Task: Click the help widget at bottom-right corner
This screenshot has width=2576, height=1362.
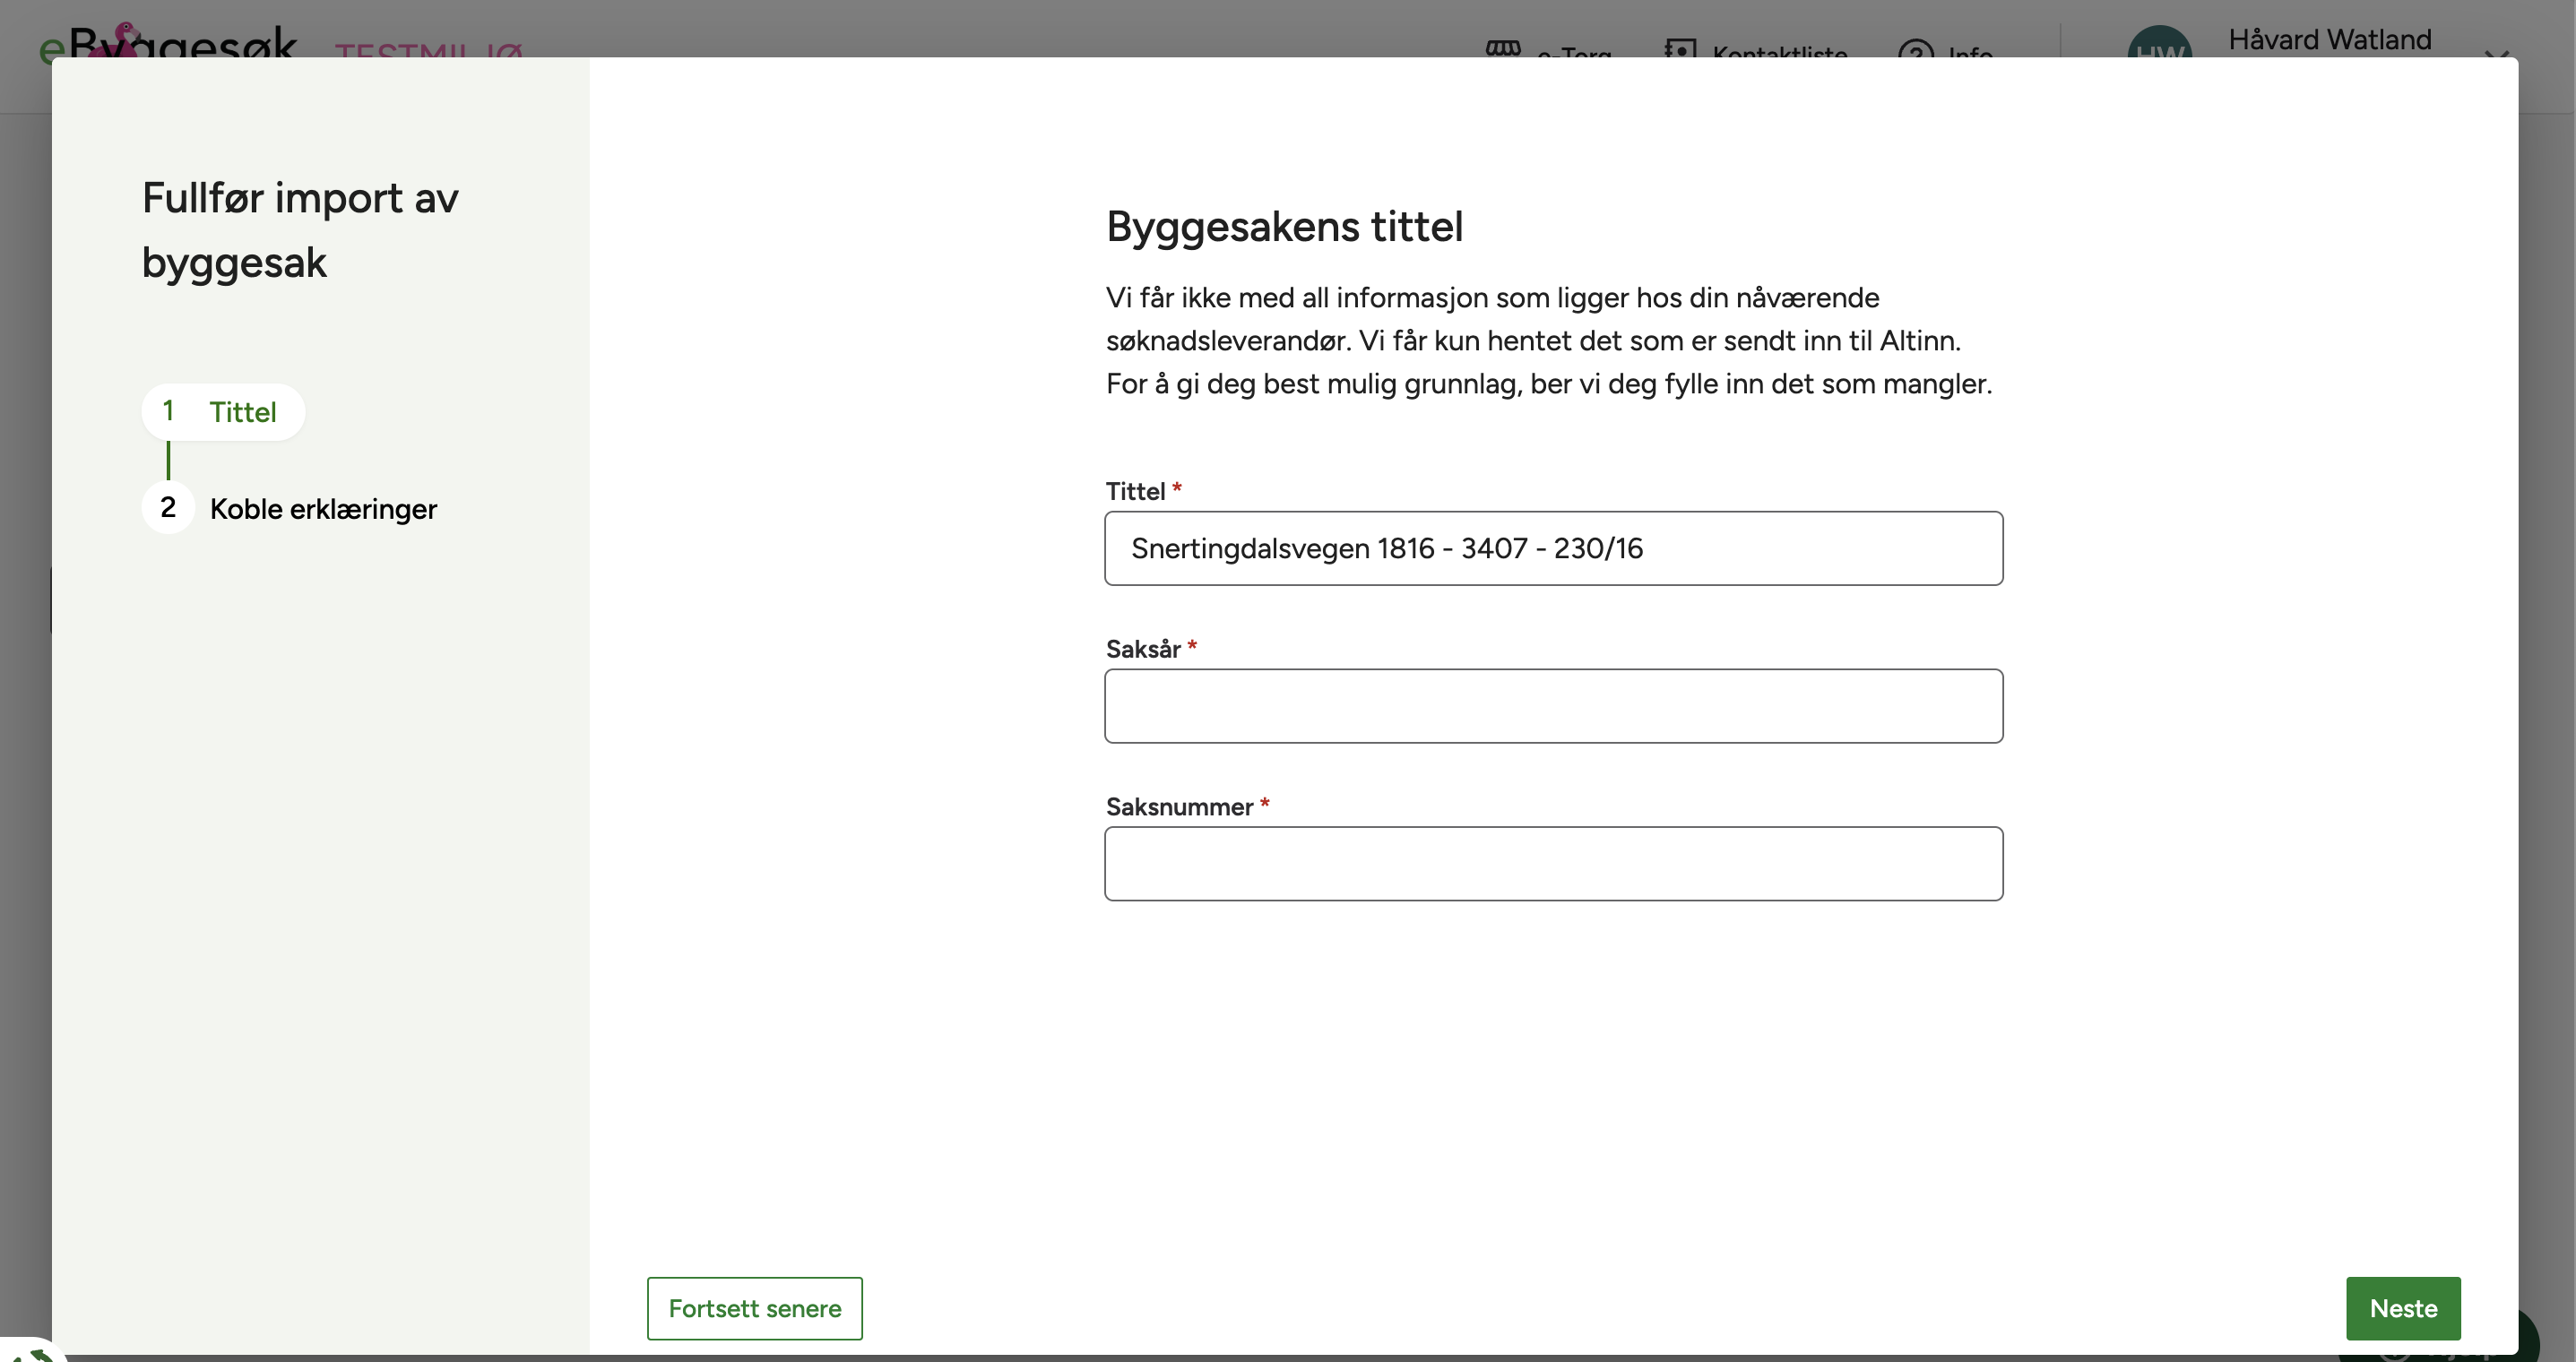Action: [2528, 1338]
